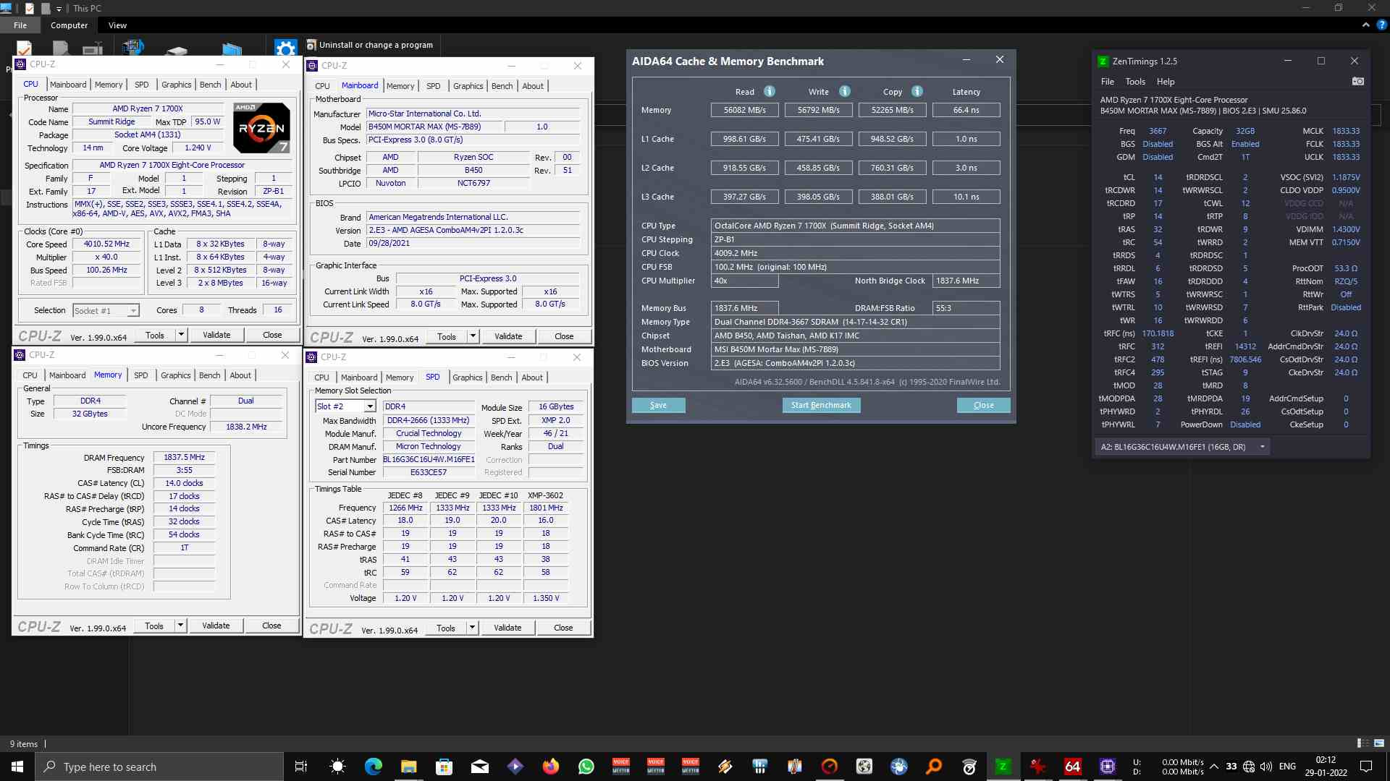Switch to About tab in SPD CPU-Z window
Viewport: 1390px width, 781px height.
(532, 377)
